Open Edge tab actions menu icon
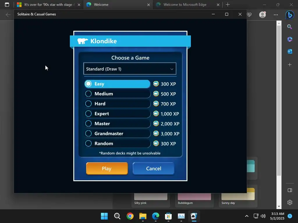This screenshot has width=298, height=223. point(7,5)
